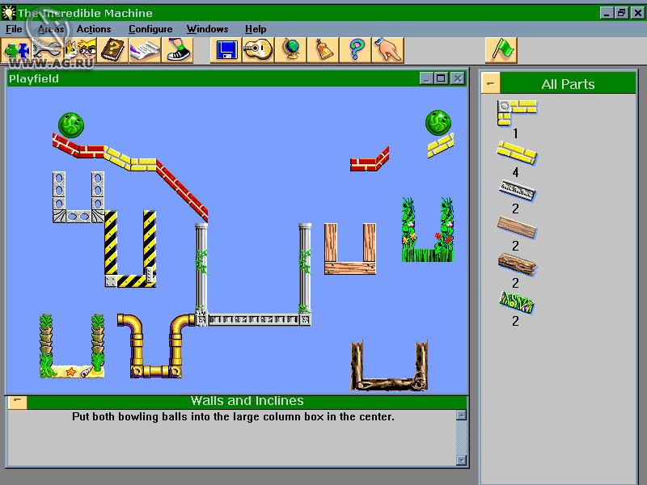The height and width of the screenshot is (485, 647).
Task: Minimize The Incredible Machine main window
Action: [607, 13]
